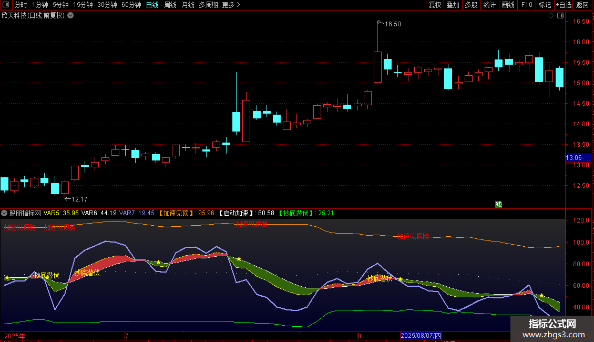
Task: Switch to the 周线 weekly period
Action: click(170, 5)
